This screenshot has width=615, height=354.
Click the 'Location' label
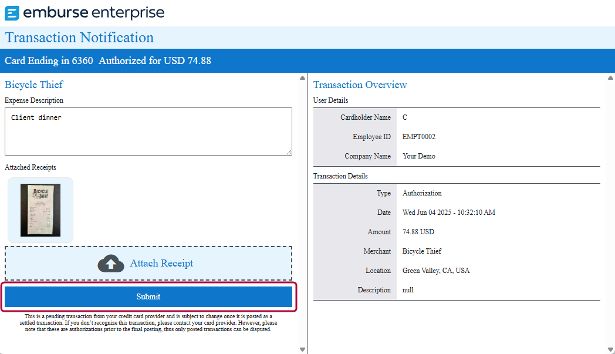pos(379,271)
